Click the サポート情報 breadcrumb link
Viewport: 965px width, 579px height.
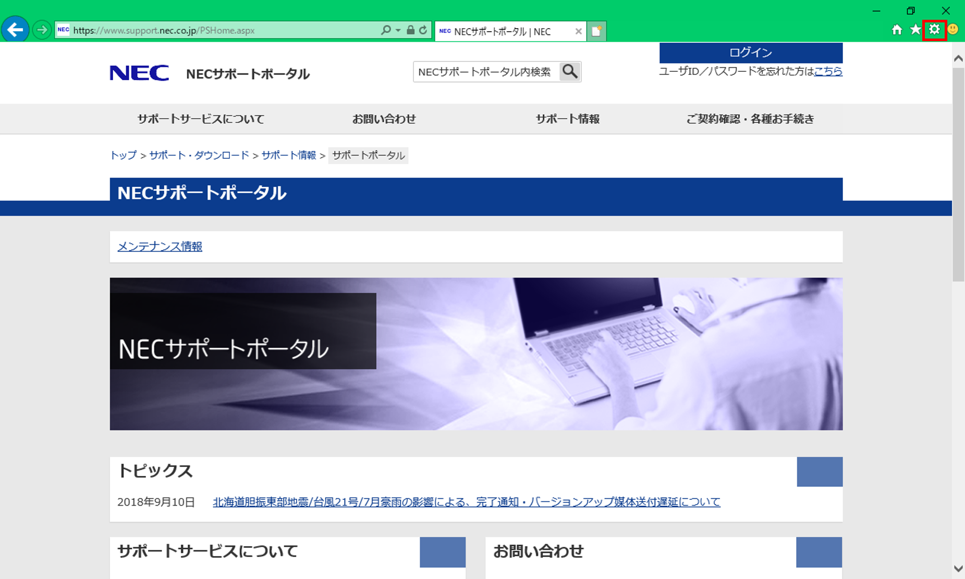click(x=289, y=155)
